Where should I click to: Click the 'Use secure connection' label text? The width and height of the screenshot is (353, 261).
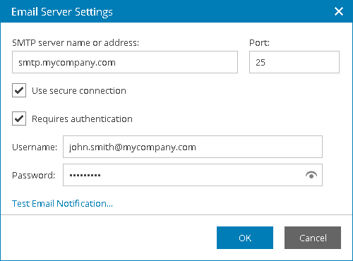[79, 91]
